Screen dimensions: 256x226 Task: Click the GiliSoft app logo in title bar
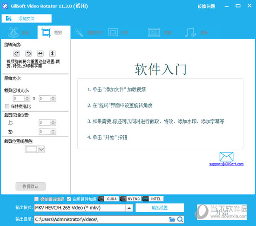(5, 6)
